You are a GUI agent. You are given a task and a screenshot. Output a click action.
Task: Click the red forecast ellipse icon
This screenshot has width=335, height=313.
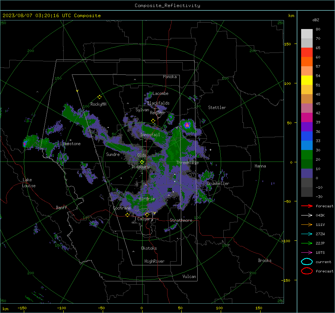(x=307, y=271)
